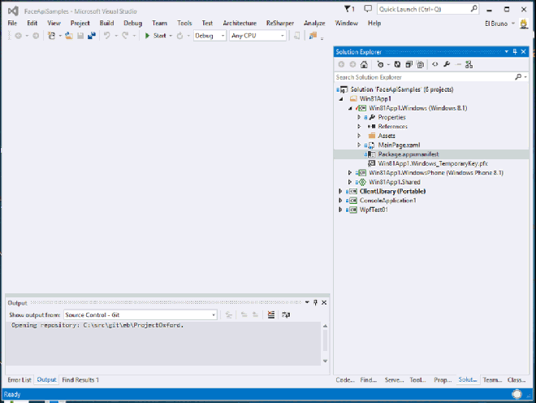Open Properties wrench icon in Solution Explorer

447,64
